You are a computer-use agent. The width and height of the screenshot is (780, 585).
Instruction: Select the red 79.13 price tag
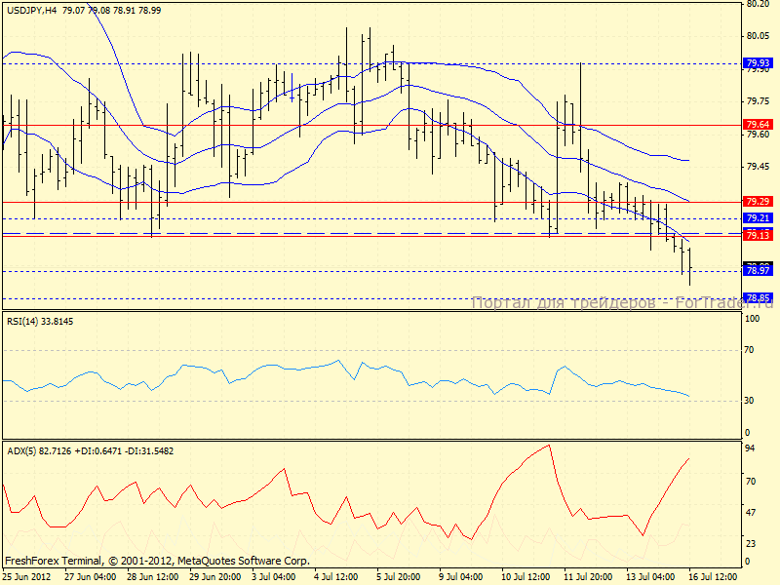coord(758,235)
